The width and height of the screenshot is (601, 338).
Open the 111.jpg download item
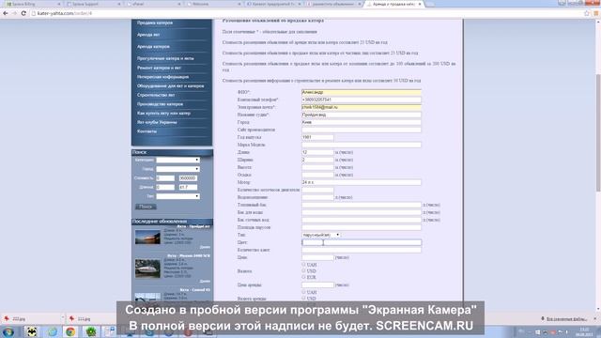pos(84,318)
